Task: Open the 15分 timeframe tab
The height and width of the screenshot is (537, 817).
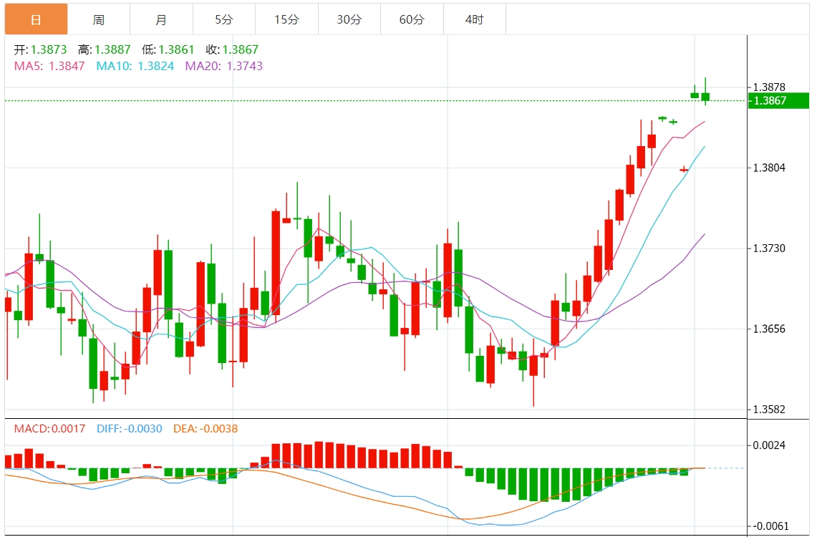Action: (x=286, y=19)
